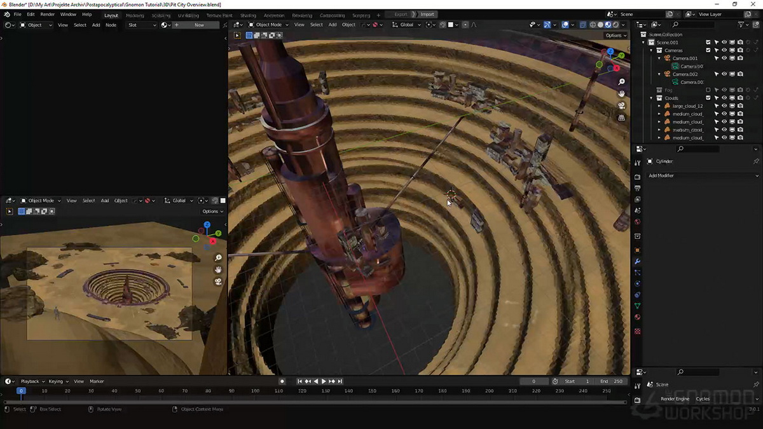Screen dimensions: 763x429
Task: Toggle X-ray in main viewport header
Action: coord(582,25)
